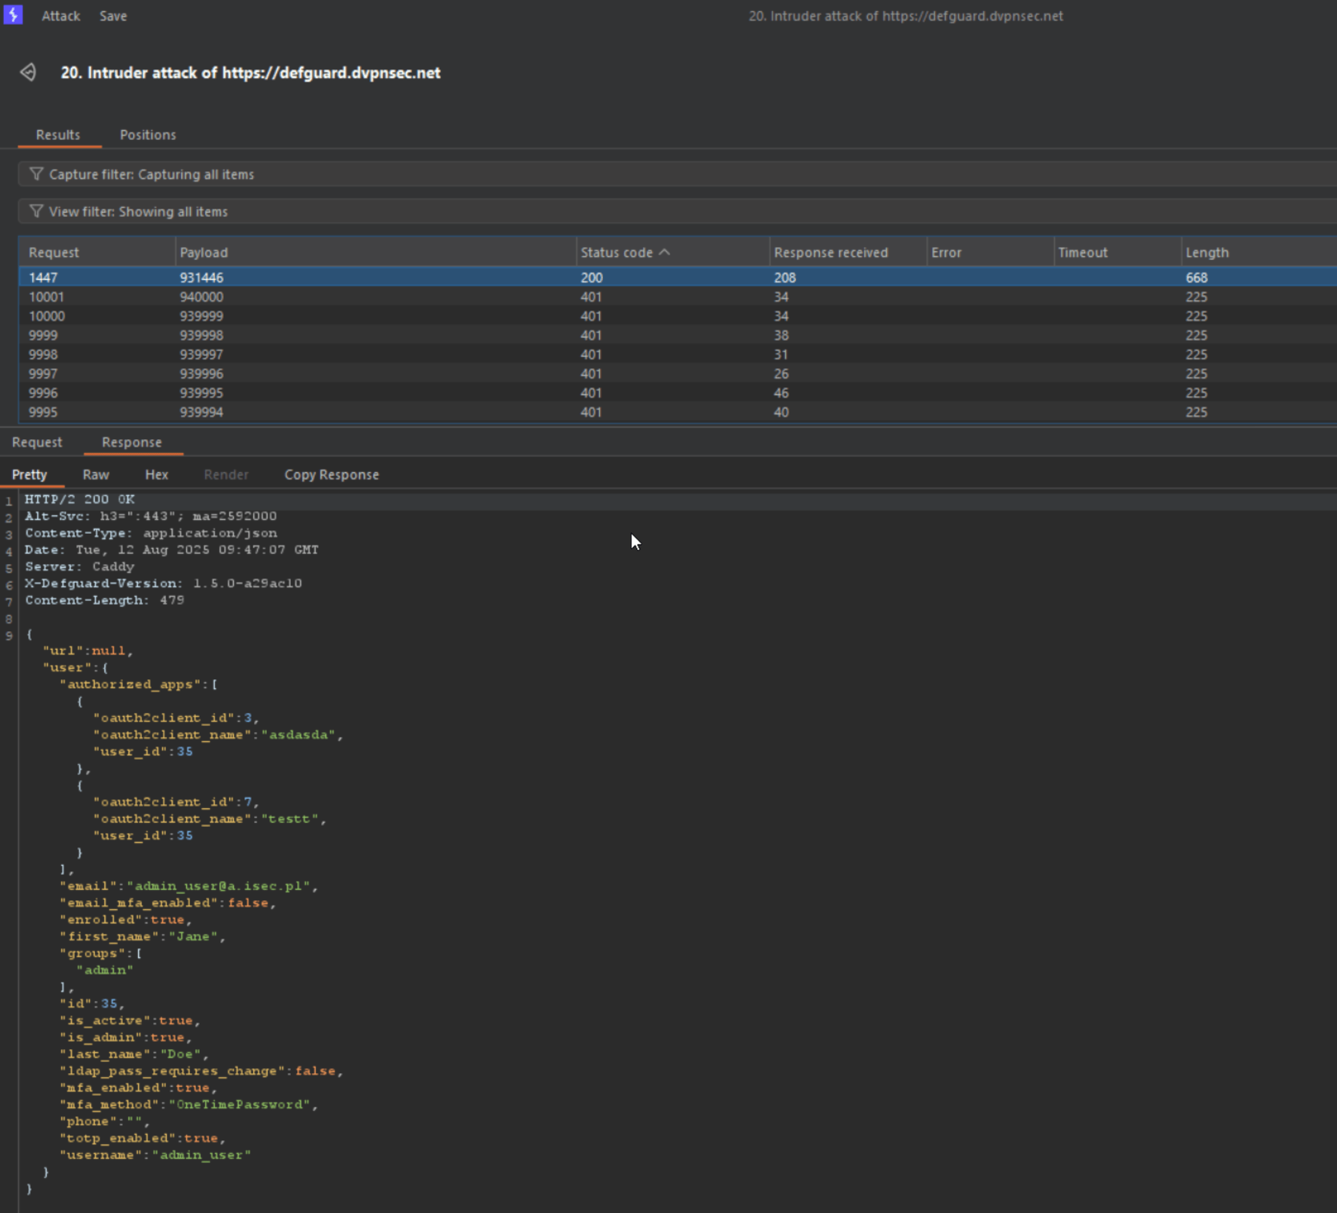The image size is (1337, 1213).
Task: Open the Attack menu
Action: tap(60, 16)
